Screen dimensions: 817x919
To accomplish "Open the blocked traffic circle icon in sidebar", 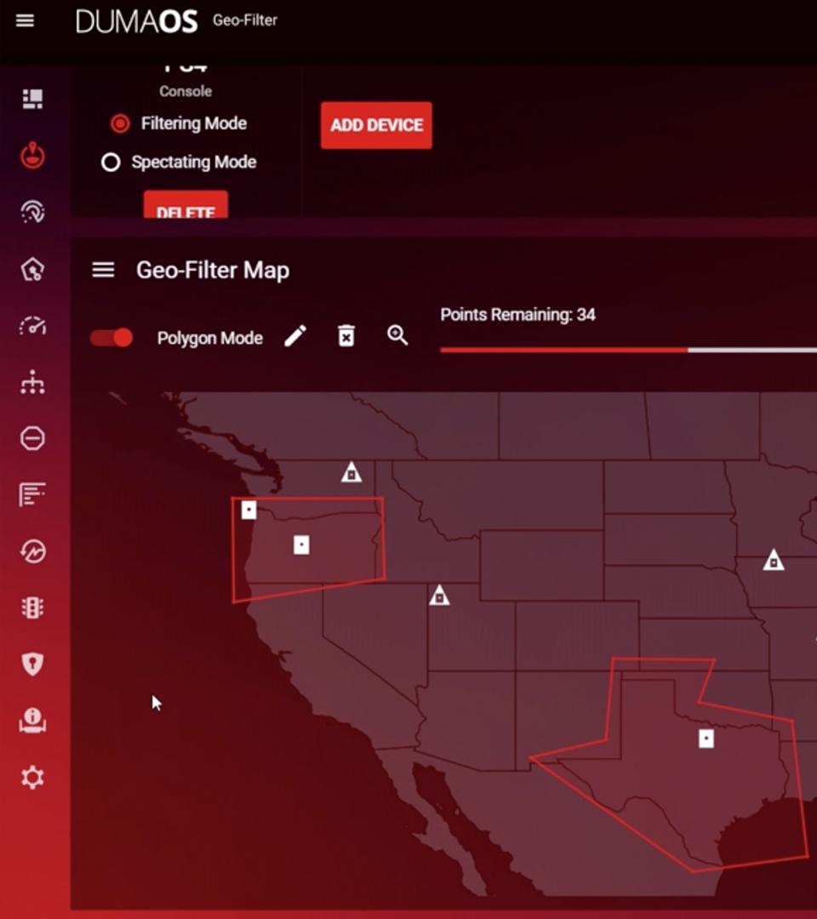I will point(32,438).
